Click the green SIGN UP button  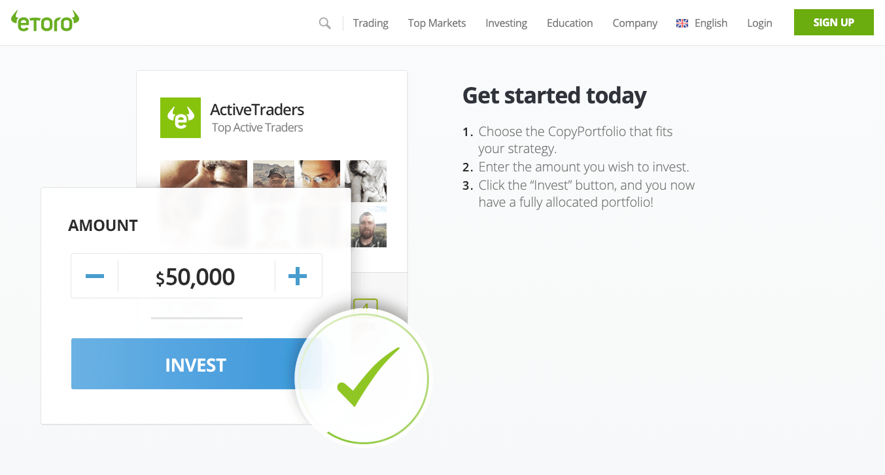(x=833, y=22)
